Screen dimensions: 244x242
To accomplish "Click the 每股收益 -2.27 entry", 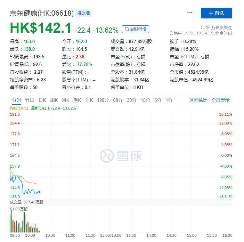I will pyautogui.click(x=26, y=72).
